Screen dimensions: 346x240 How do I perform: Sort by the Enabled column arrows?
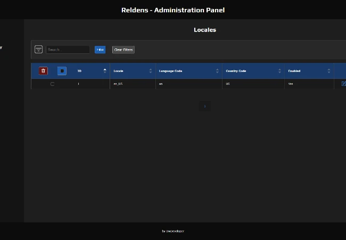click(x=329, y=71)
